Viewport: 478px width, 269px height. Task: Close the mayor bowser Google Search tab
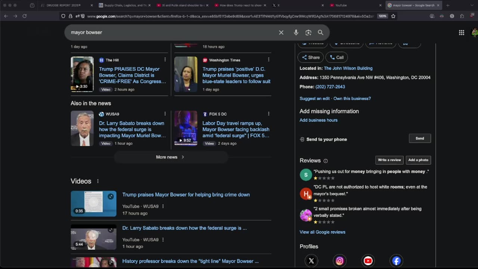[x=438, y=5]
